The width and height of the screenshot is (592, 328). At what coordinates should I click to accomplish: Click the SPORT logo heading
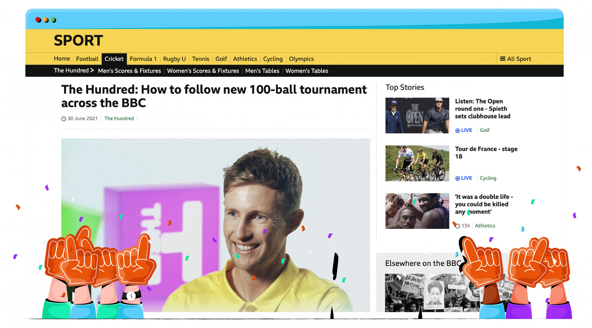point(78,40)
